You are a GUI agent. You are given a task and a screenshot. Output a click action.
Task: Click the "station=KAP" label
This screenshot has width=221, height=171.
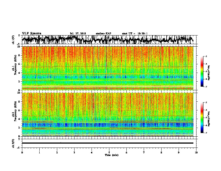click(x=104, y=34)
